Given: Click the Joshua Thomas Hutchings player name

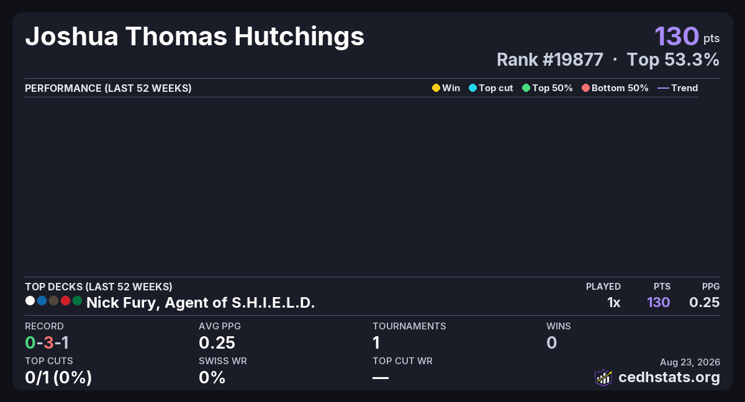Looking at the screenshot, I should pos(194,37).
